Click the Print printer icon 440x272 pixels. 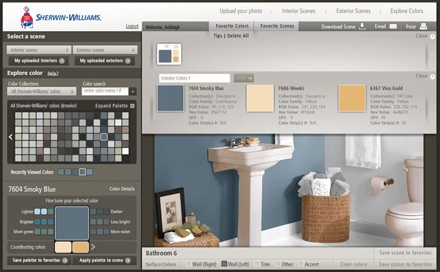(423, 26)
